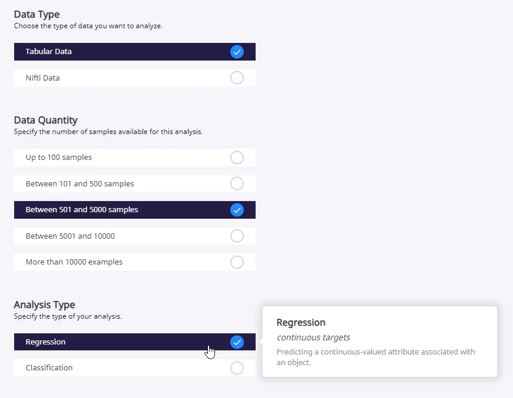Click the checkmark beside Between 501 and 5000 samples

[237, 210]
